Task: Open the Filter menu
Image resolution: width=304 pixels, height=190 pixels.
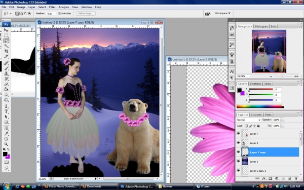Action: tap(52, 7)
